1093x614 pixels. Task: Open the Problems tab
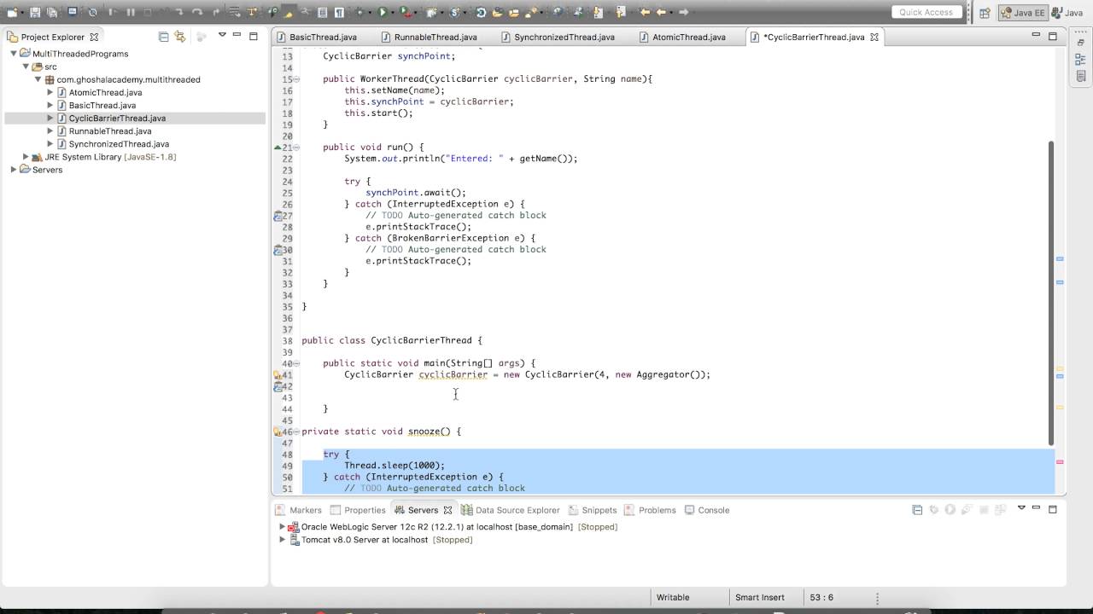650,510
